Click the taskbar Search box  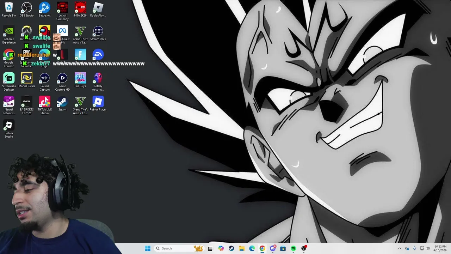[x=179, y=248]
